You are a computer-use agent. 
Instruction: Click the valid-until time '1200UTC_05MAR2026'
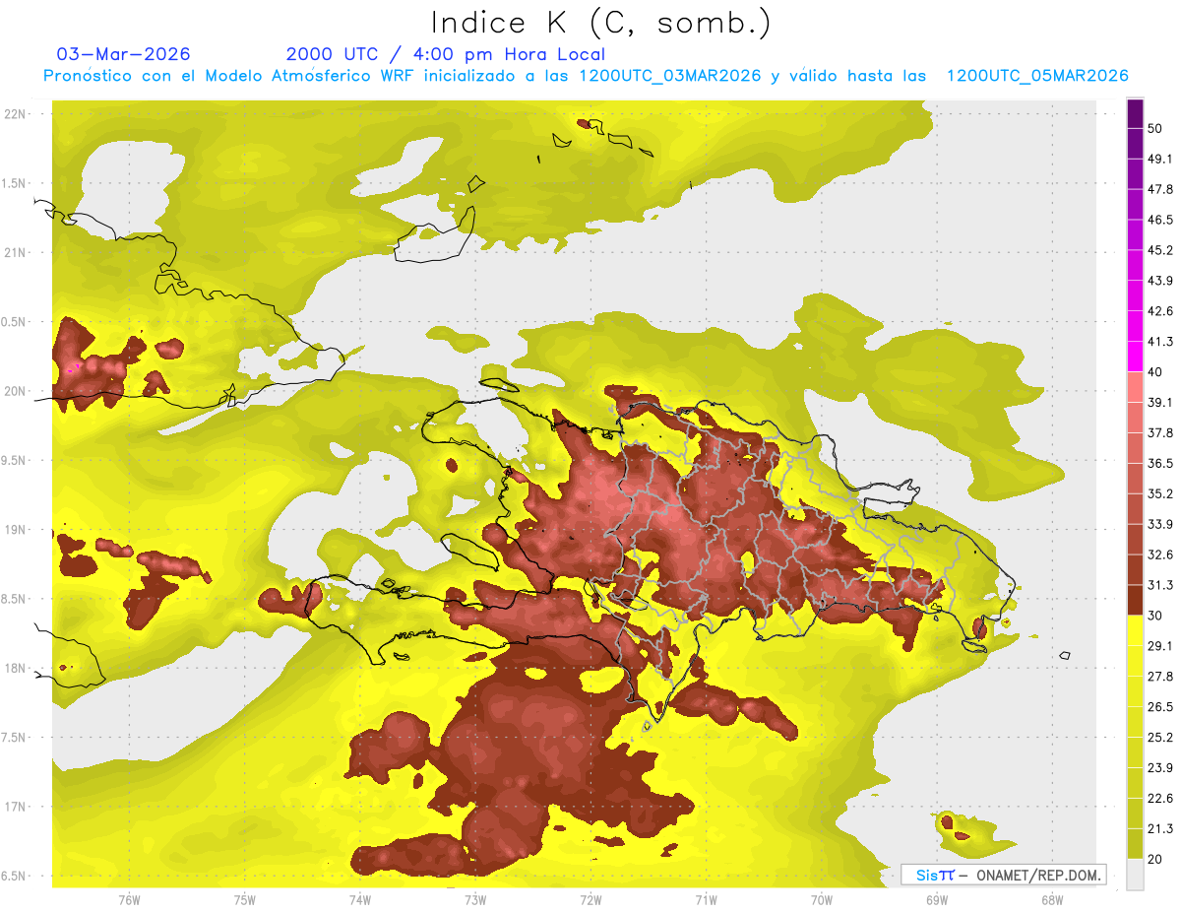[x=1037, y=76]
